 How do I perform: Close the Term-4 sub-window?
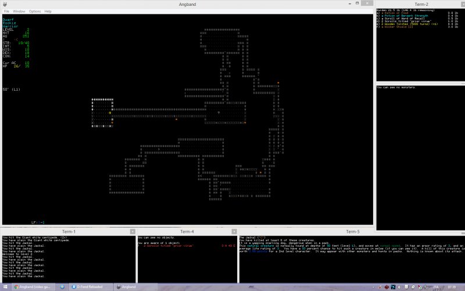235,232
